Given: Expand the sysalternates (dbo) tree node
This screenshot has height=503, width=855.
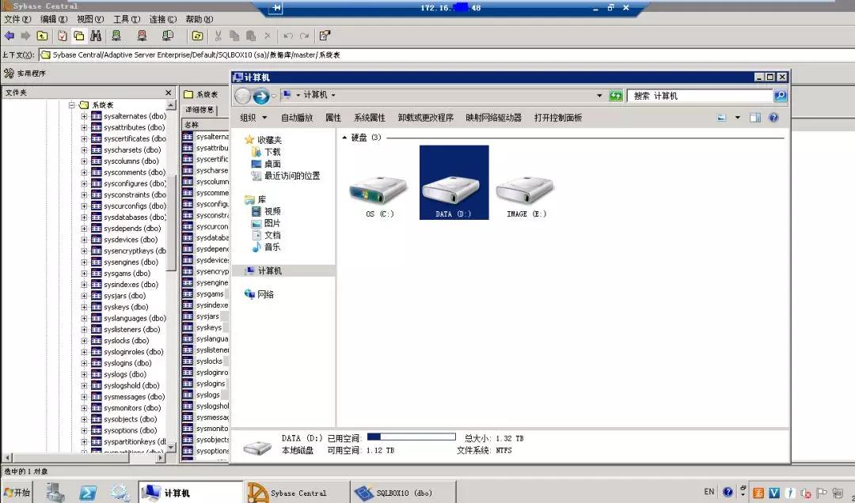Looking at the screenshot, I should tap(84, 116).
